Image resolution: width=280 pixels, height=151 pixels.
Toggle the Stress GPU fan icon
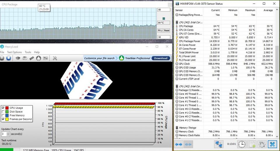(38, 58)
